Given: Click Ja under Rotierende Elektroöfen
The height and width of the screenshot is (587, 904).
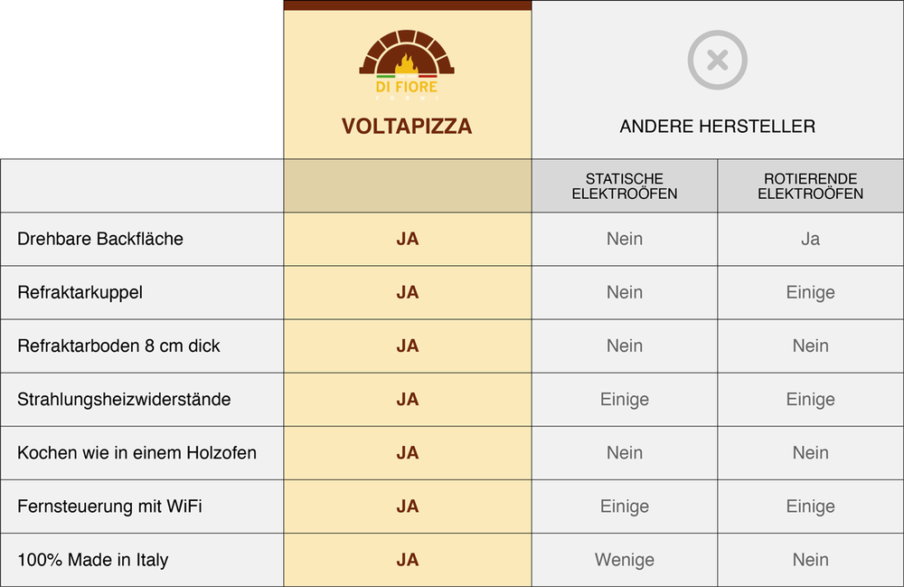Looking at the screenshot, I should pos(810,239).
